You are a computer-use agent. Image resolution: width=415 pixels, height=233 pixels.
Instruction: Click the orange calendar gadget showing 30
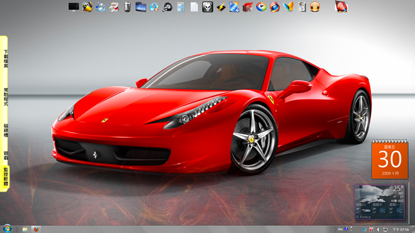390,159
